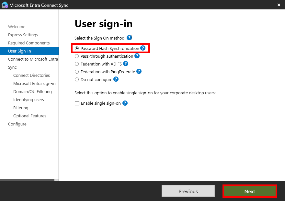This screenshot has width=285, height=201.
Task: Click the Next button
Action: click(249, 191)
